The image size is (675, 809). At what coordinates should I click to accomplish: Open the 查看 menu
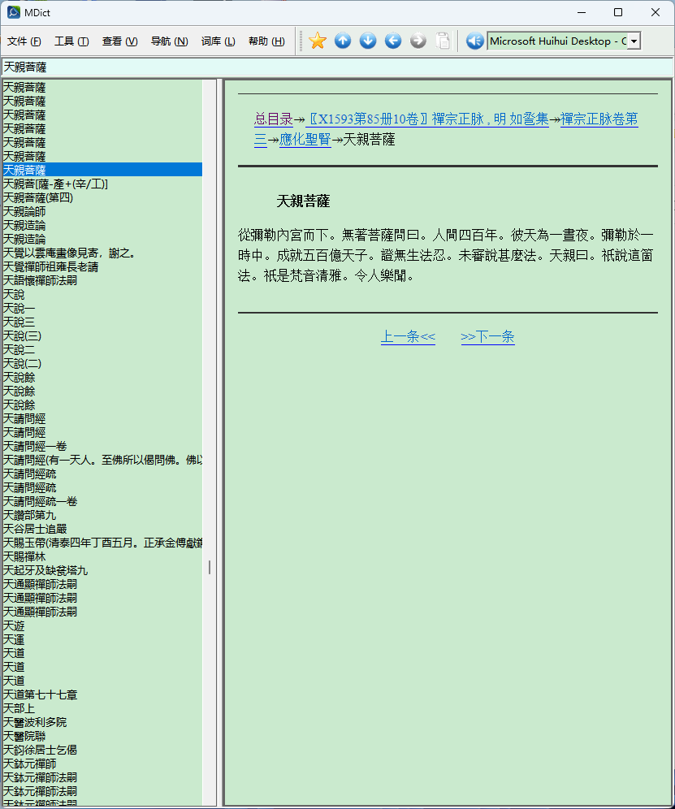119,41
